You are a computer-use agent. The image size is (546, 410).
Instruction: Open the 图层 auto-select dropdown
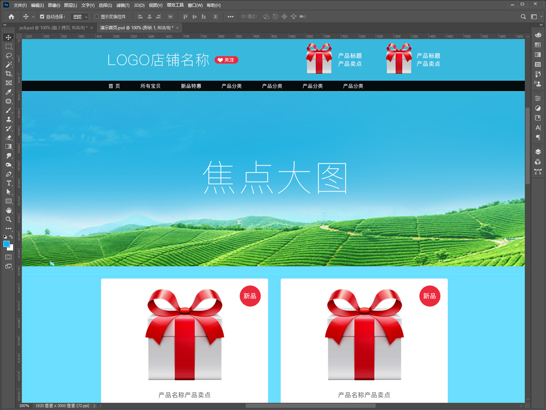pyautogui.click(x=80, y=17)
